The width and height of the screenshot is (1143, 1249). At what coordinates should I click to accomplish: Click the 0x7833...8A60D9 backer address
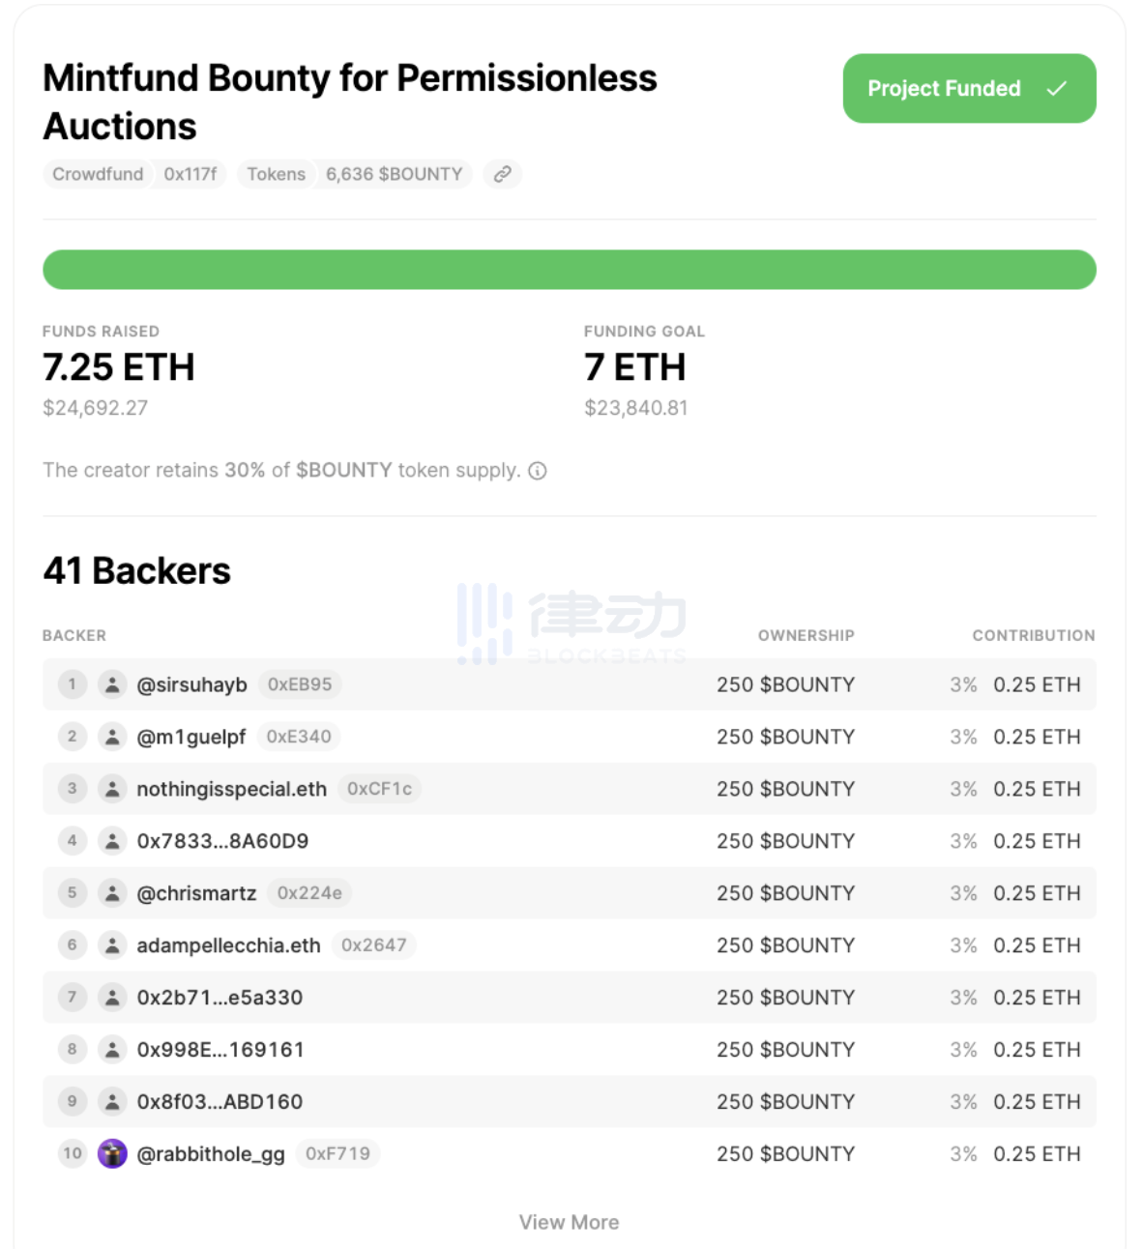222,841
